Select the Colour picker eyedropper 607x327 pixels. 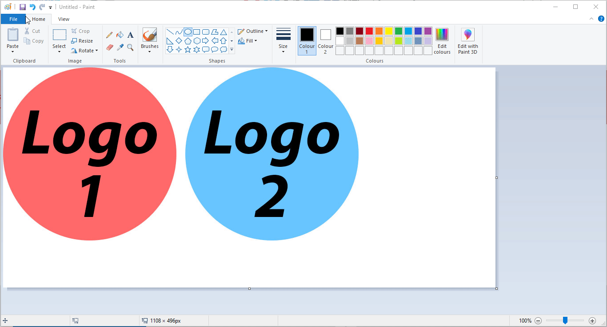pyautogui.click(x=120, y=47)
